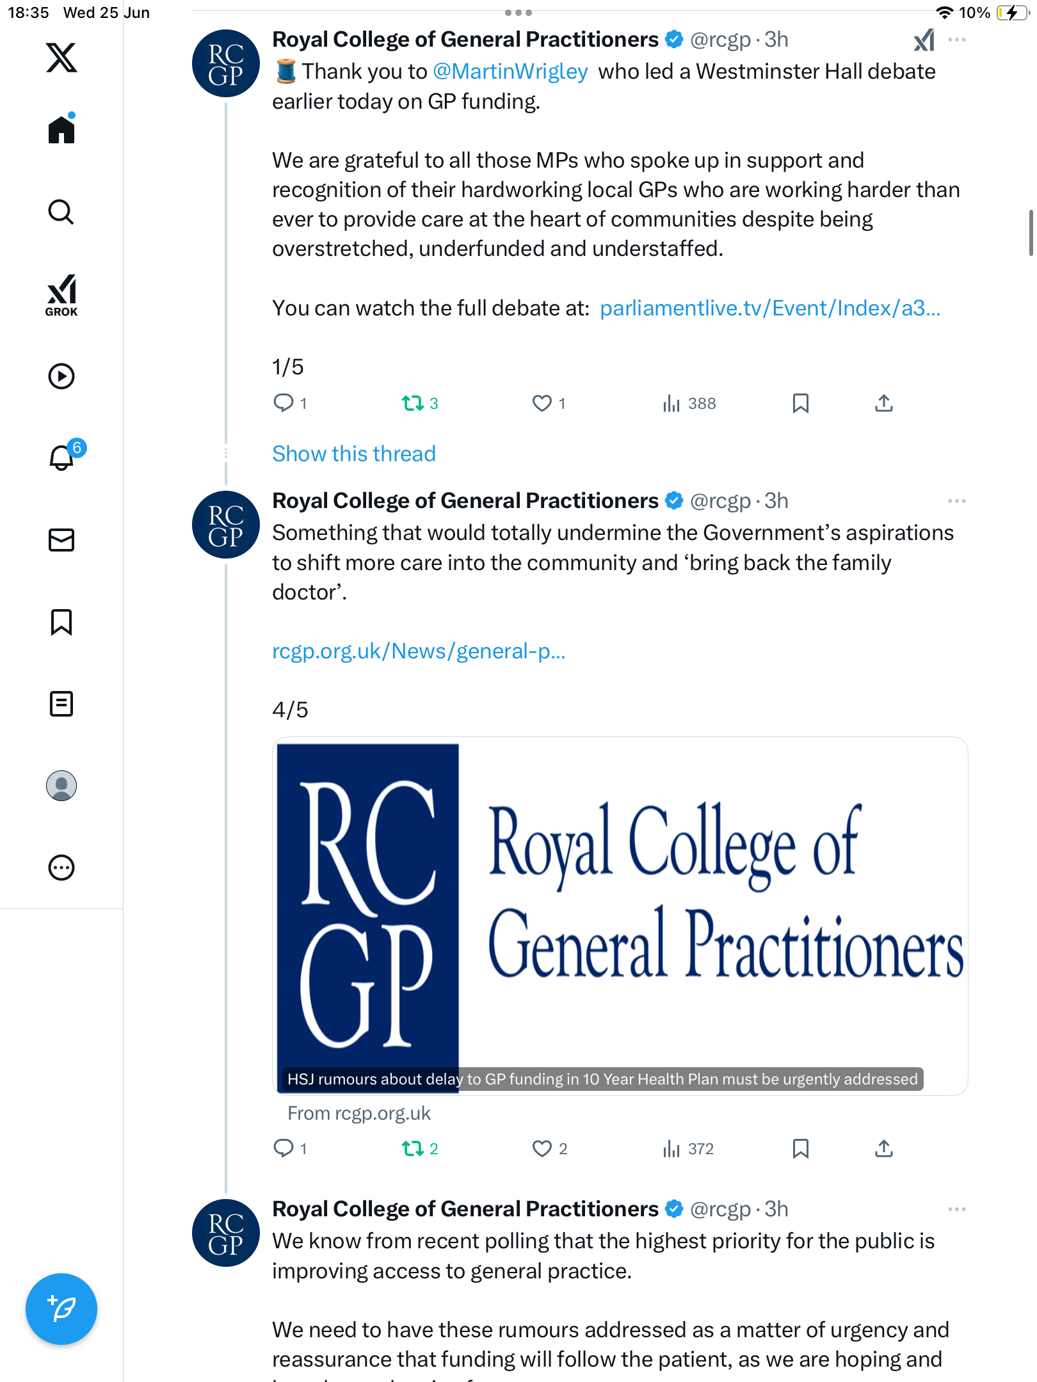Go to the Home feed icon

[x=61, y=129]
